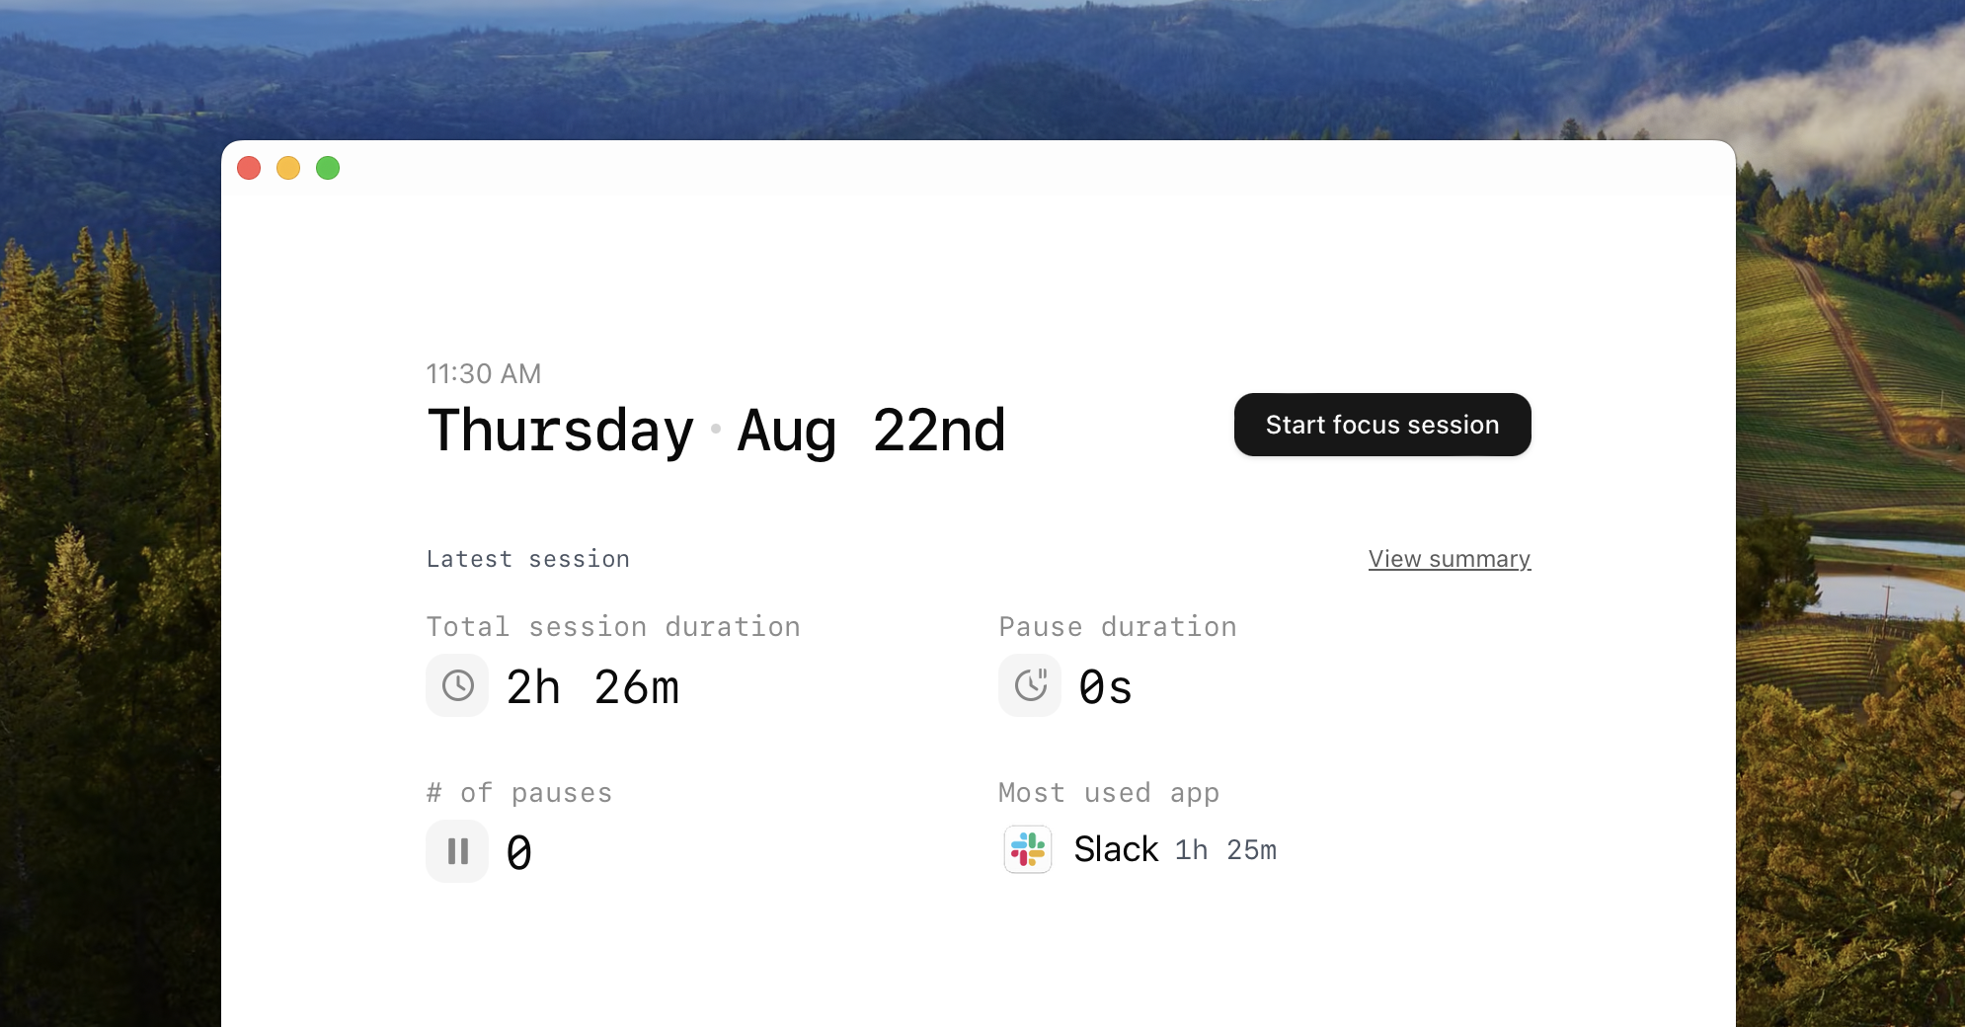This screenshot has width=1965, height=1027.
Task: Click the number of pauses value 0
Action: point(518,853)
